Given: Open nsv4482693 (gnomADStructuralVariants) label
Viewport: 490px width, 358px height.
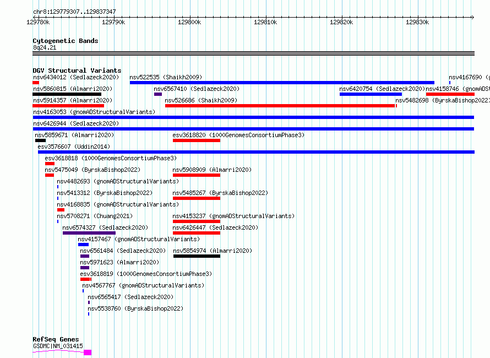Looking at the screenshot, I should point(118,181).
